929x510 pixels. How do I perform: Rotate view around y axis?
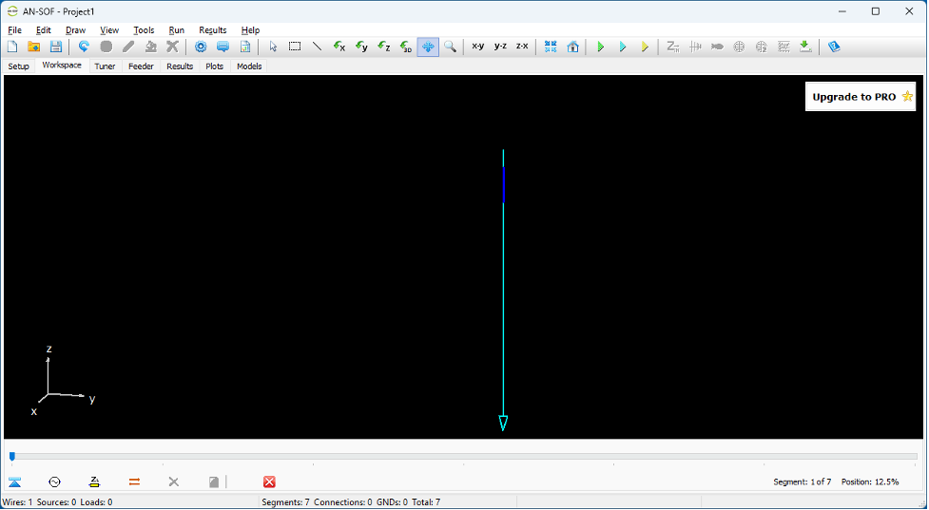[361, 47]
